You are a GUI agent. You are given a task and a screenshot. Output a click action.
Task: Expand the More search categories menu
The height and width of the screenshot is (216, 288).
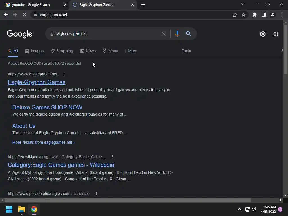point(131,51)
